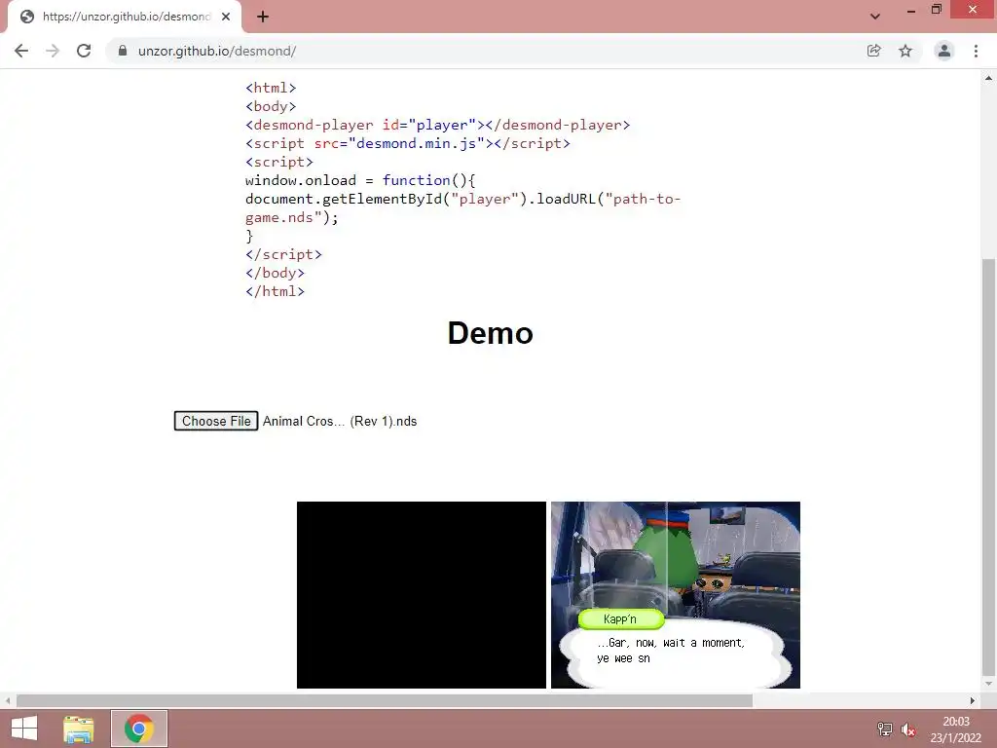The image size is (997, 748).
Task: Close the unzor.github.io/desmond tab
Action: 226,17
